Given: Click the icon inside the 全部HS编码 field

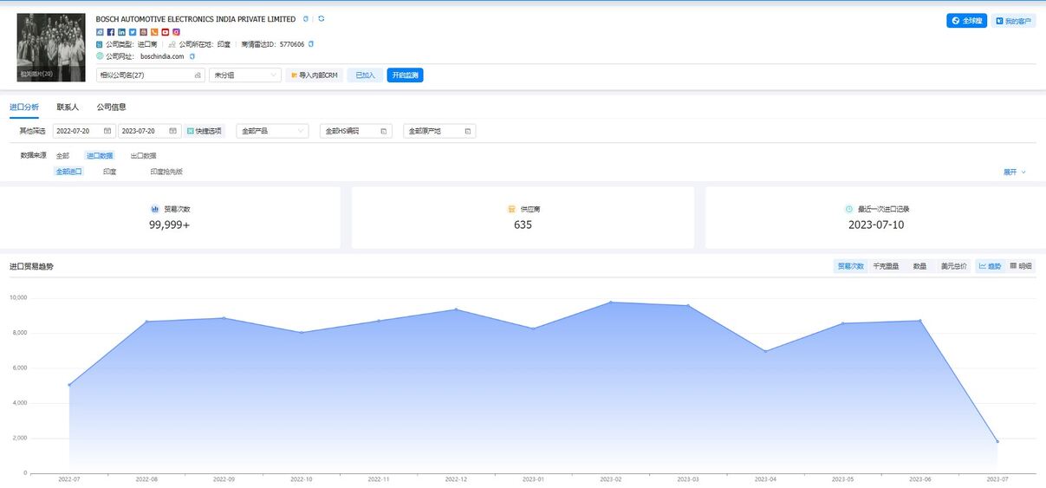Looking at the screenshot, I should [x=382, y=131].
